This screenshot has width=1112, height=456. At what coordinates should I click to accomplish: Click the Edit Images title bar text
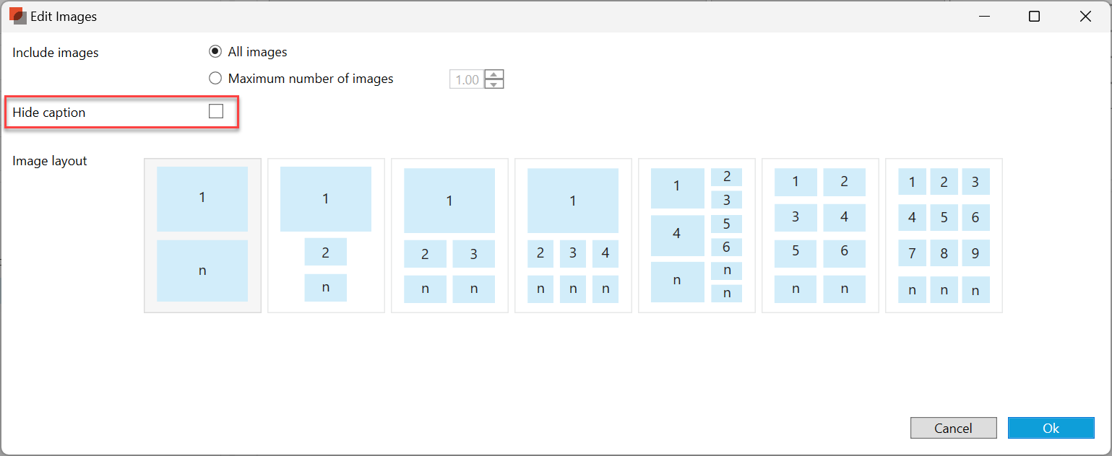point(64,17)
